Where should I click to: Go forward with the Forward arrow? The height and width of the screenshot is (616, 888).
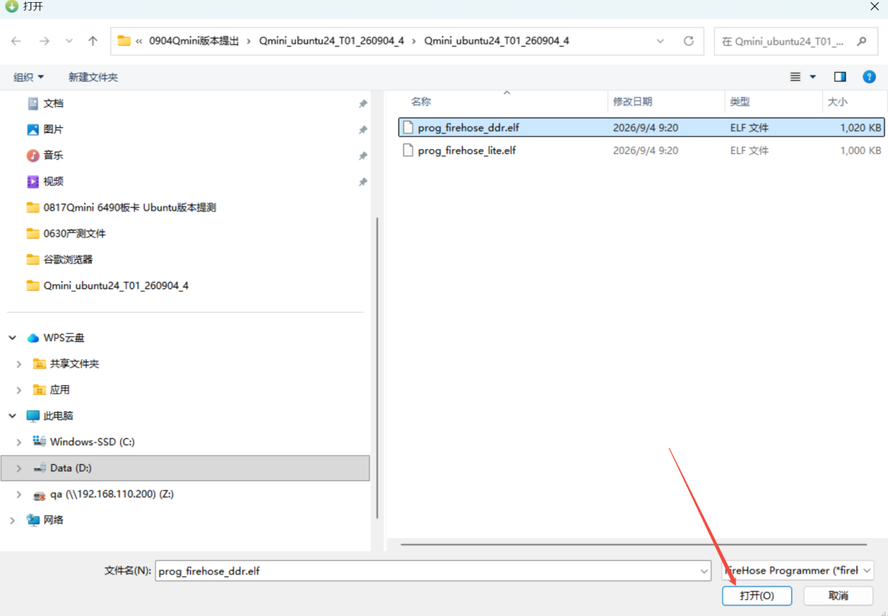pyautogui.click(x=44, y=41)
